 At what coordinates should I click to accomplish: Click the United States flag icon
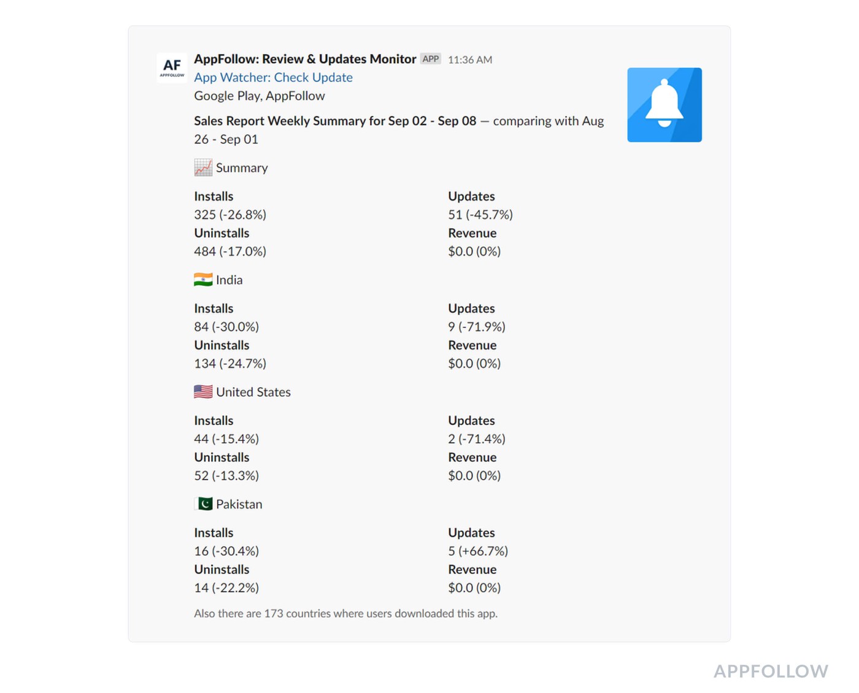(x=203, y=392)
